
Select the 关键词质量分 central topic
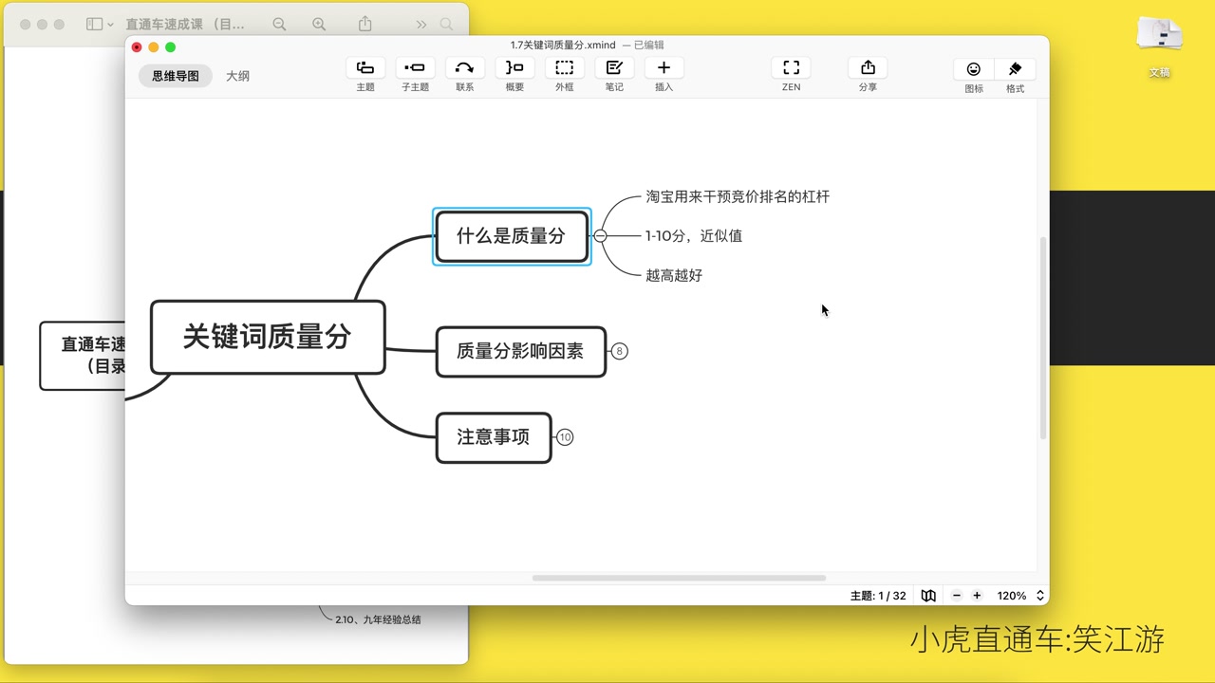coord(268,337)
